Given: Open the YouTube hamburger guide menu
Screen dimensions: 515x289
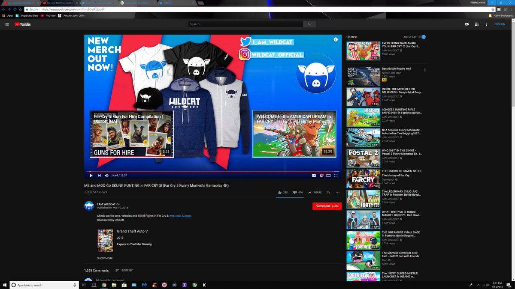Looking at the screenshot, I should [x=7, y=24].
